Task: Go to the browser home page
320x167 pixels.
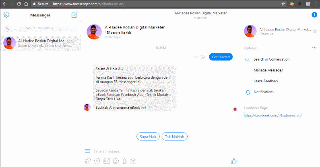Action: [26, 4]
